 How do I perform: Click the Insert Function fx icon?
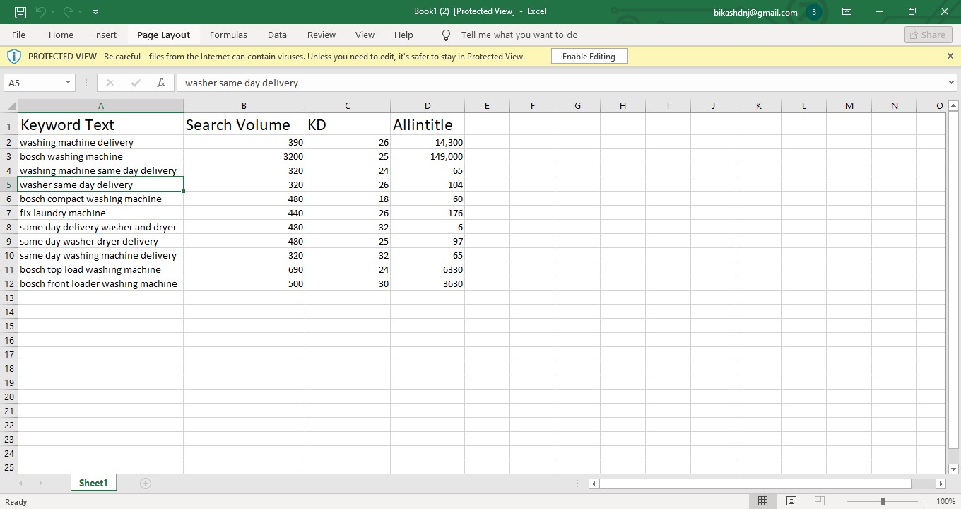coord(161,83)
